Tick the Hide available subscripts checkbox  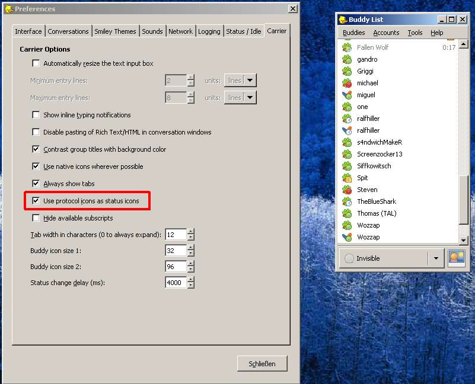tap(36, 218)
